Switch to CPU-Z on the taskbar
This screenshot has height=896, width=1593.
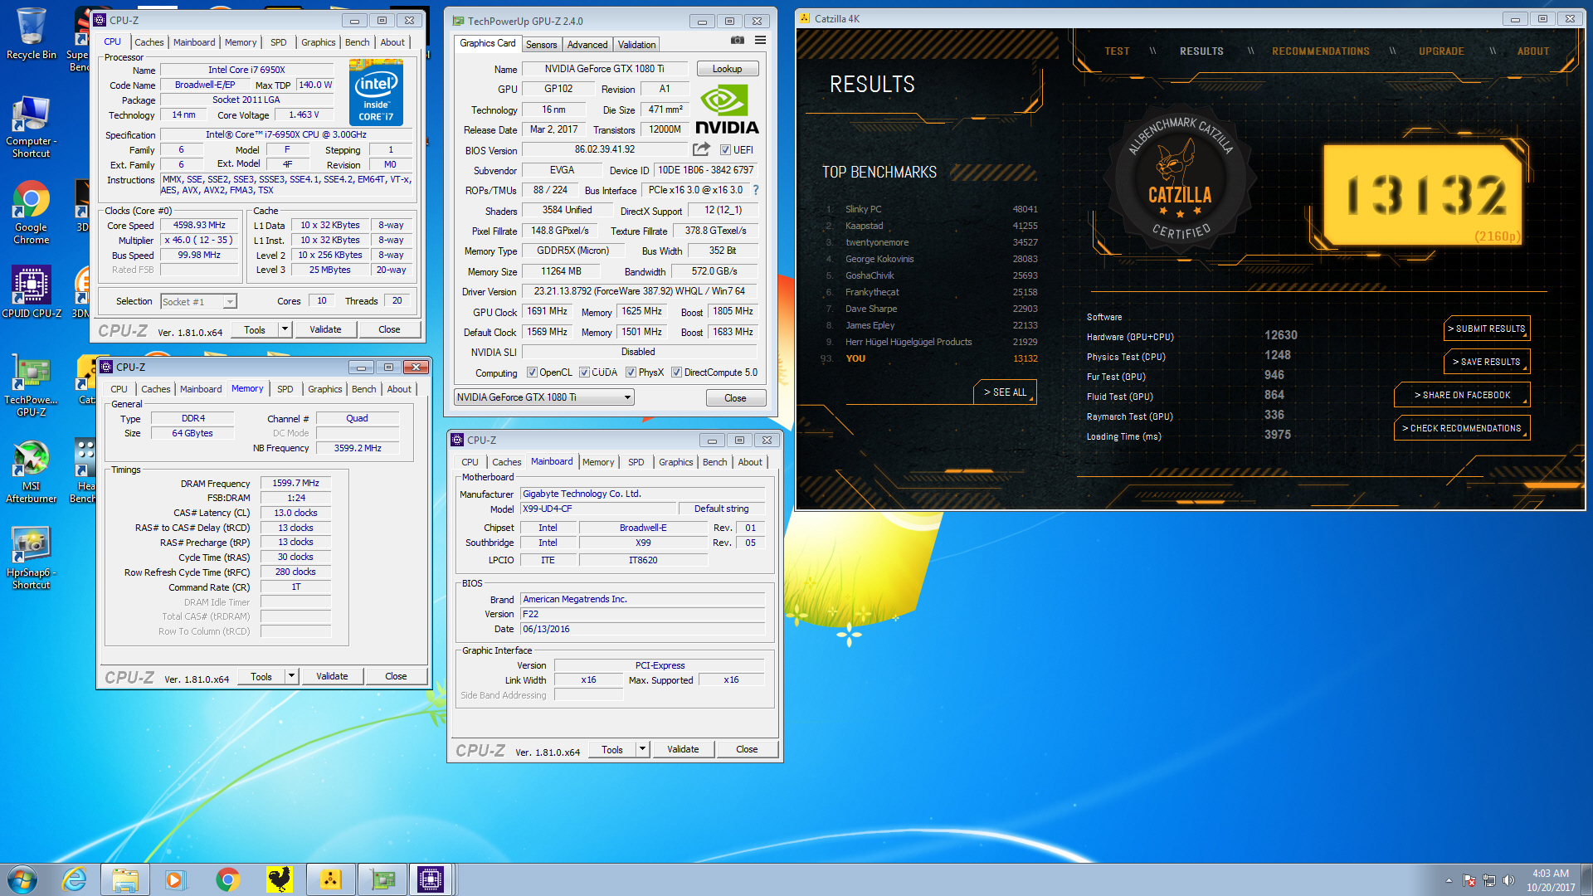click(431, 879)
